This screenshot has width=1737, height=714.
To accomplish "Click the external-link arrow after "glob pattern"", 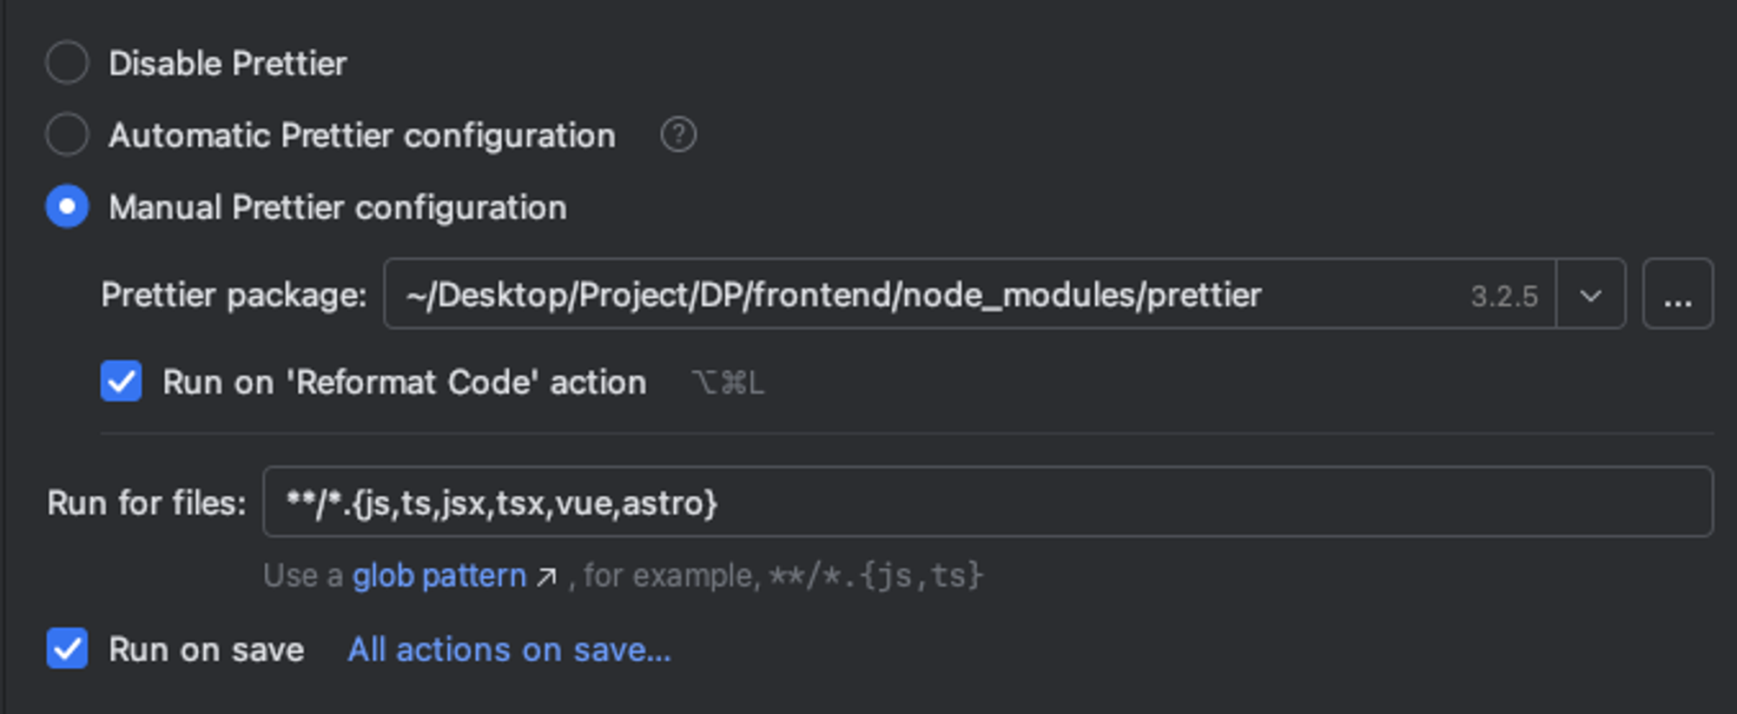I will point(547,575).
